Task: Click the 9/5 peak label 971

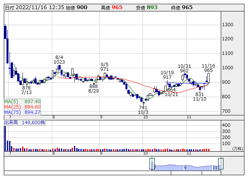Action: (x=104, y=69)
